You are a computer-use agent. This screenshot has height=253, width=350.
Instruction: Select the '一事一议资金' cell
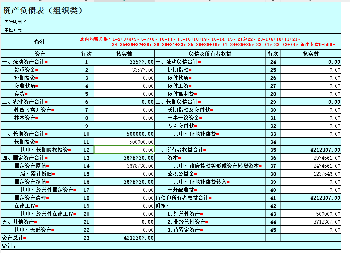[210, 118]
